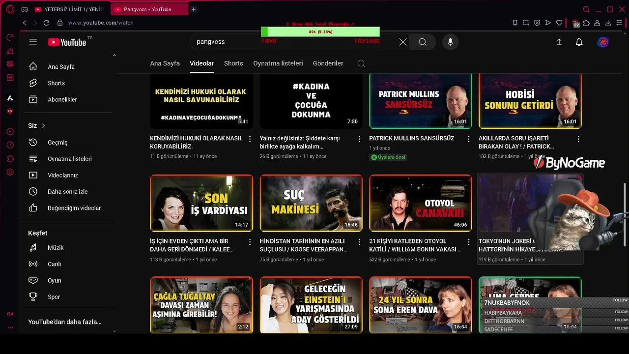Screen dimensions: 629x354
Task: Go back with browser back arrow
Action: pyautogui.click(x=25, y=23)
